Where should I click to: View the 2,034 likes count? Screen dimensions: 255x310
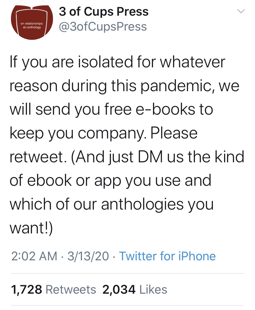click(118, 290)
